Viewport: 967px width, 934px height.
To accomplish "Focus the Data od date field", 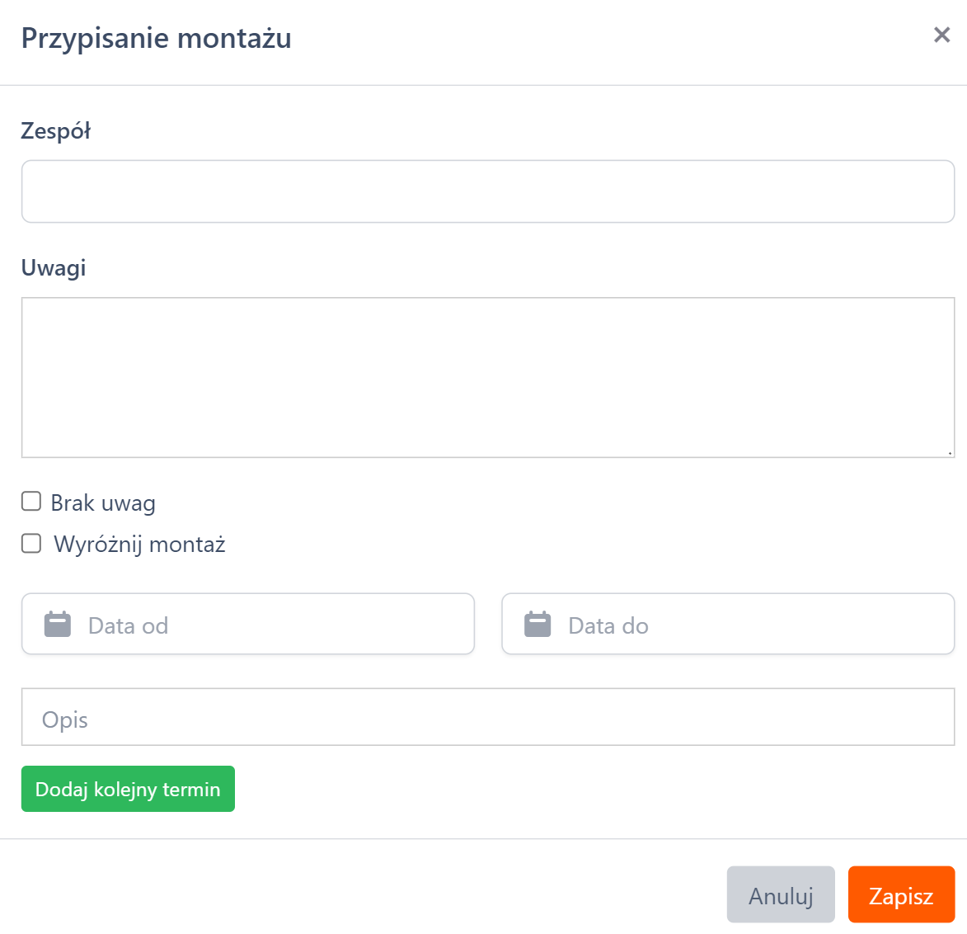I will pyautogui.click(x=272, y=625).
